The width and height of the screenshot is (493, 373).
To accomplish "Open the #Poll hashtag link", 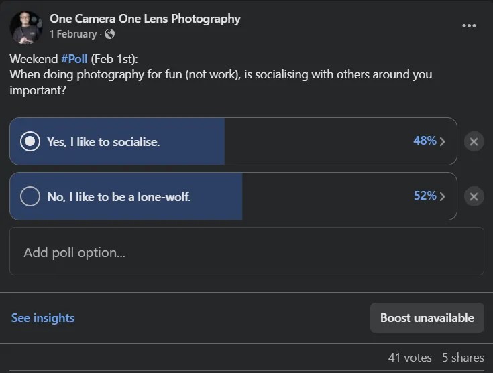I will click(x=74, y=59).
